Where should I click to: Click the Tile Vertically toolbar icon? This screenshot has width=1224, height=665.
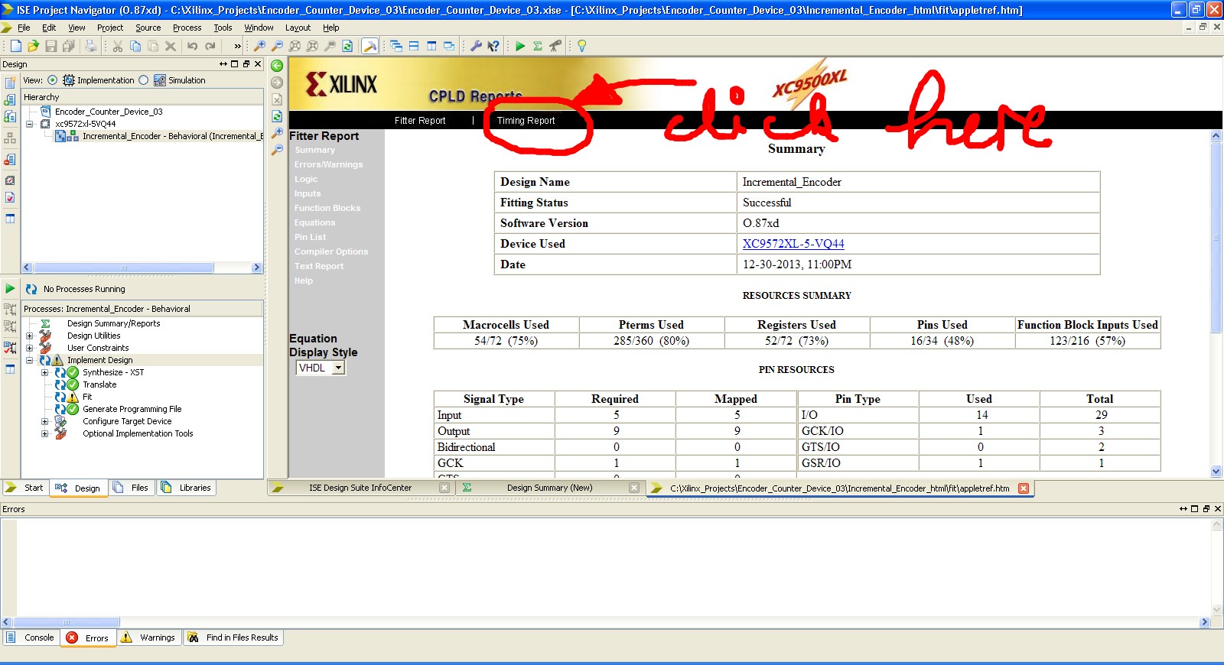pos(431,46)
